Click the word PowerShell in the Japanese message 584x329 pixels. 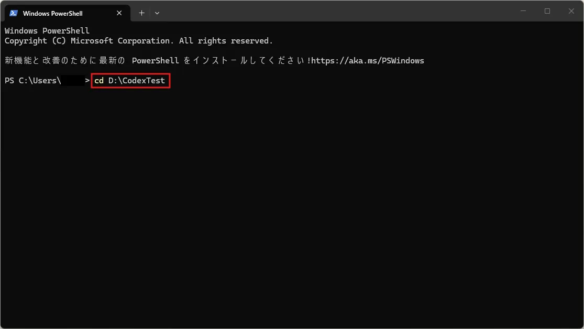156,61
